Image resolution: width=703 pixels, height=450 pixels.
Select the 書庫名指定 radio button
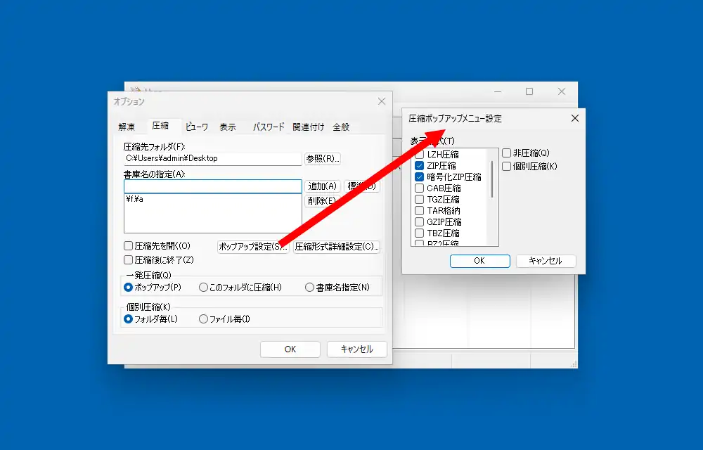click(309, 287)
